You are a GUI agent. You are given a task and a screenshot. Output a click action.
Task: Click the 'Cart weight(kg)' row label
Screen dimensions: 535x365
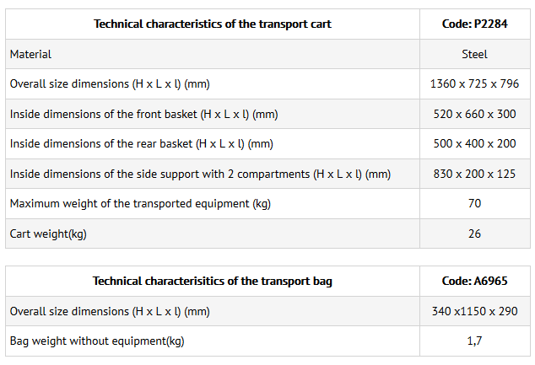click(48, 233)
